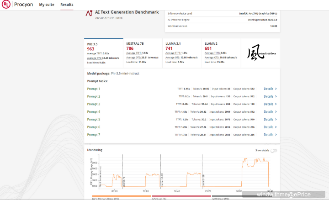Open Details link for Prompt 7

(x=270, y=135)
